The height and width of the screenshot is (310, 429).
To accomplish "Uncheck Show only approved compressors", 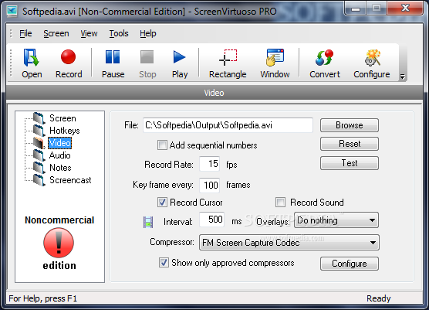I will pos(164,263).
